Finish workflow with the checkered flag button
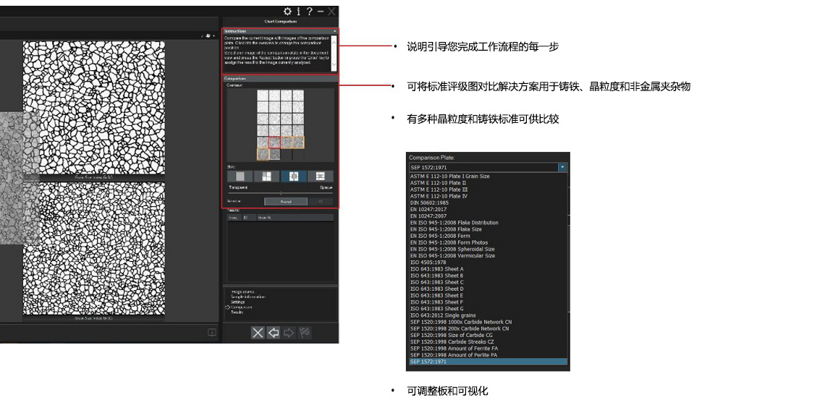 pos(305,333)
